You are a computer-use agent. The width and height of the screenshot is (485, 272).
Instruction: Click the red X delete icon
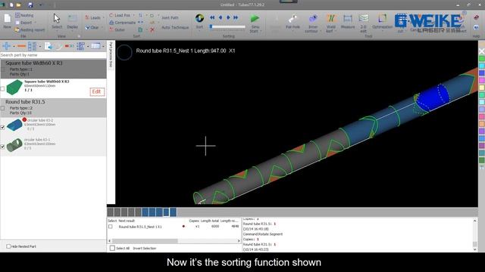[x=152, y=30]
